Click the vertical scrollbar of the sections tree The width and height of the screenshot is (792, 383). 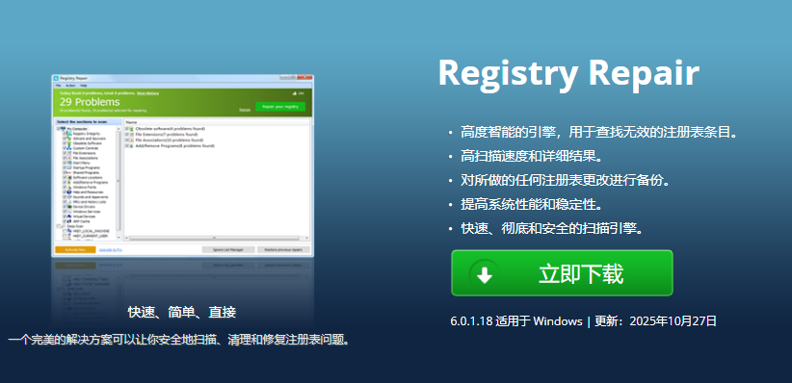119,183
